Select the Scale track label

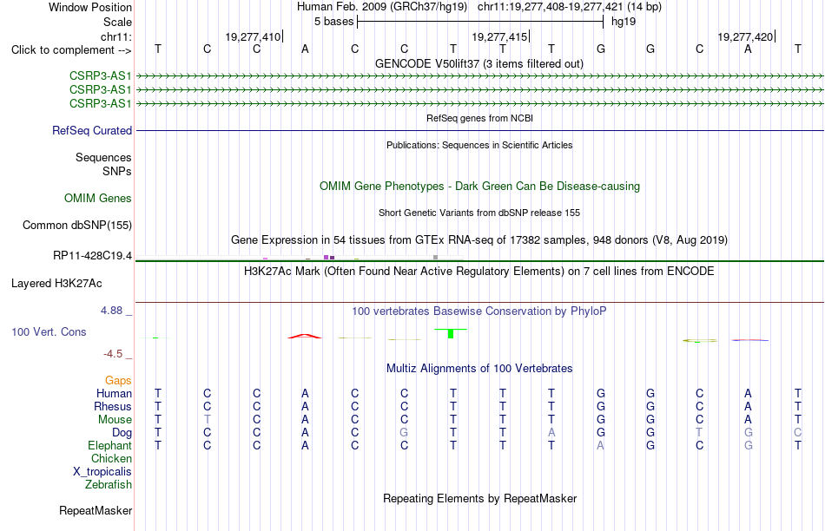[117, 22]
